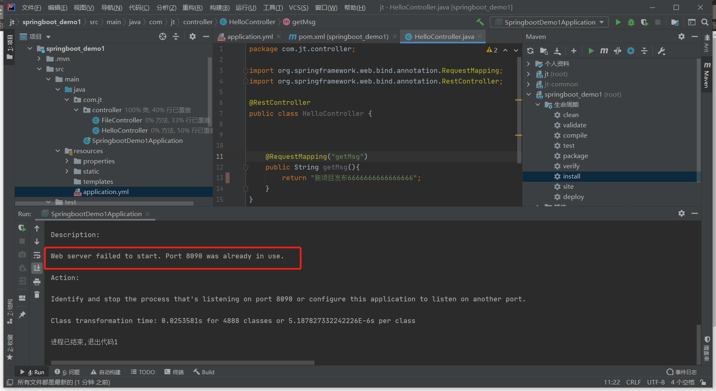Select FileController in the Project tree
This screenshot has width=716, height=391.
122,120
